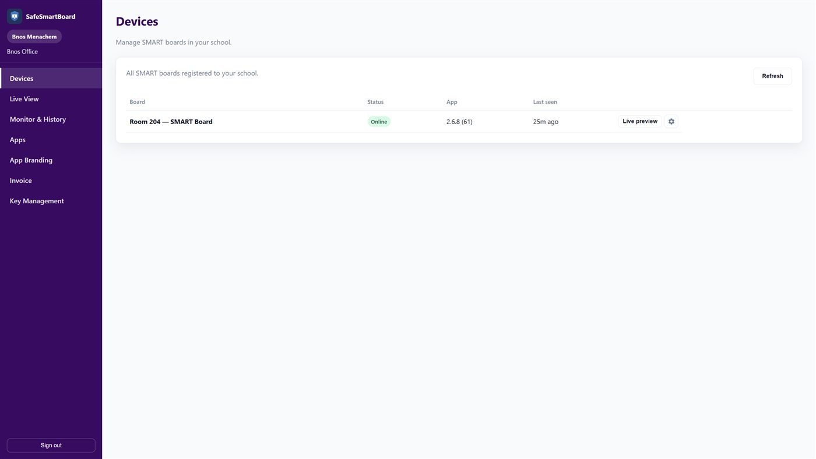This screenshot has height=459, width=816.
Task: Open the Devices sidebar page
Action: click(51, 78)
